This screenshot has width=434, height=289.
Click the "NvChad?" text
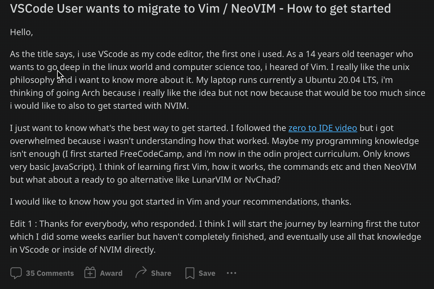tap(262, 180)
